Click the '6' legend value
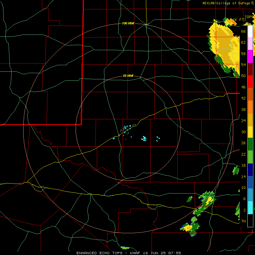This screenshot has height=255, width=255. point(245,199)
